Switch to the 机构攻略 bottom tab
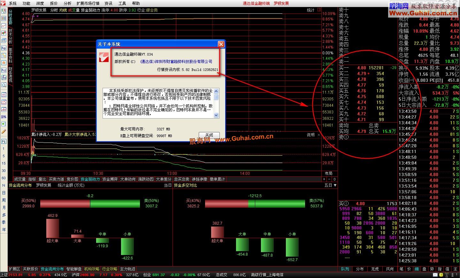Screen dimensions: 460x278 92,269
